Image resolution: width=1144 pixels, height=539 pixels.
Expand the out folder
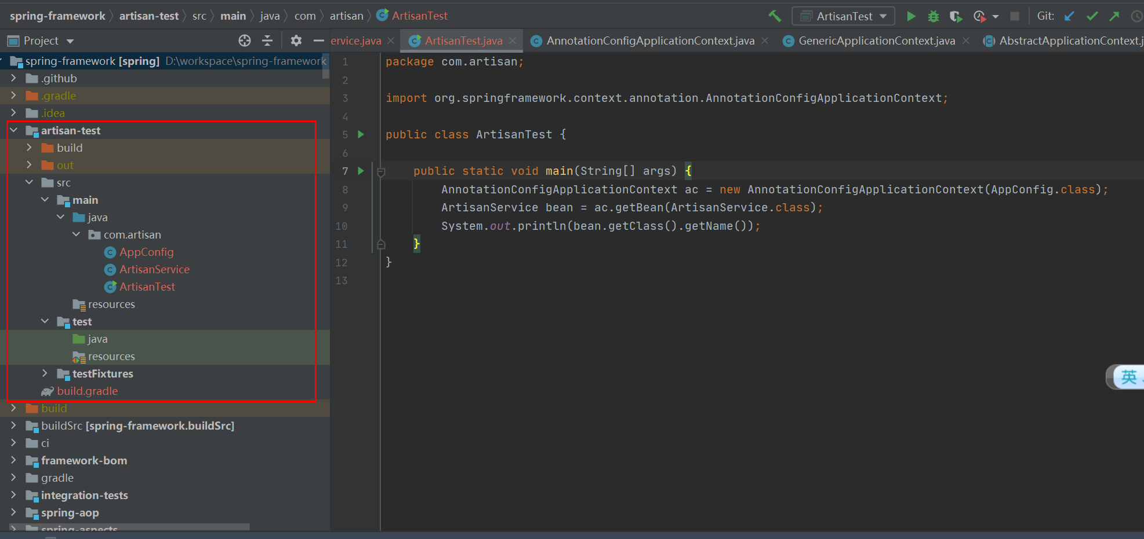tap(29, 165)
